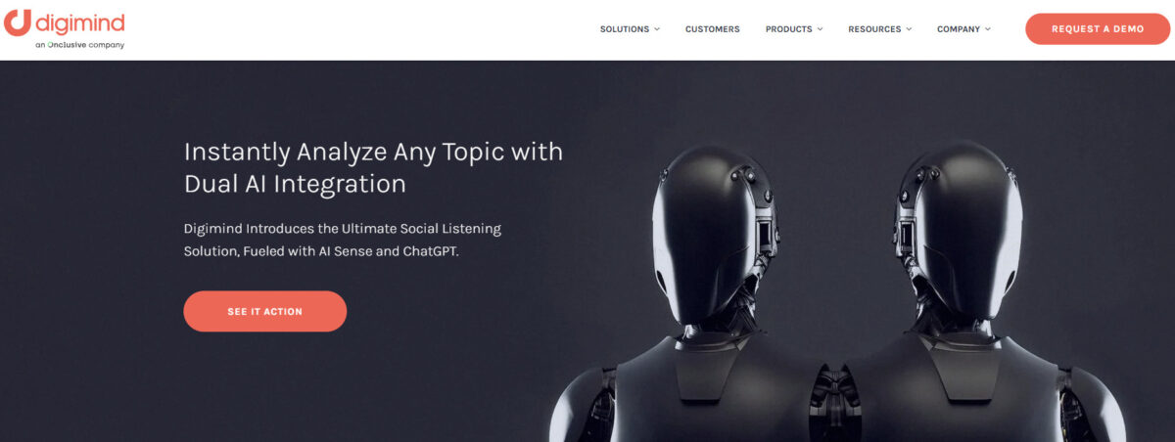
Task: Click the chevron next to Resources
Action: (909, 29)
